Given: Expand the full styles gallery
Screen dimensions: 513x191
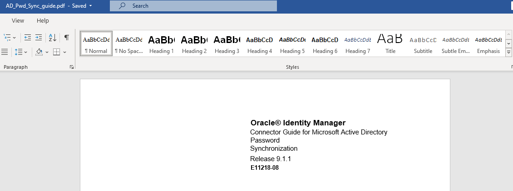Looking at the screenshot, I should tap(508, 52).
